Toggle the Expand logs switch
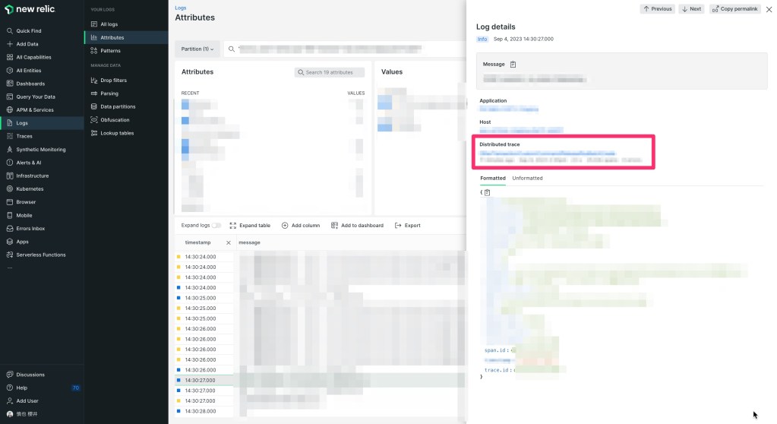 (x=216, y=226)
